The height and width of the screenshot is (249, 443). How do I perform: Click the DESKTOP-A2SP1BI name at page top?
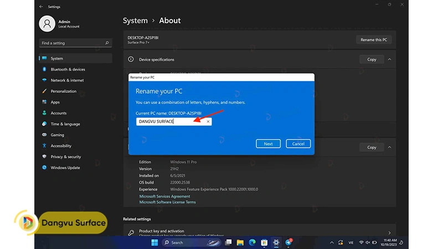pyautogui.click(x=143, y=38)
